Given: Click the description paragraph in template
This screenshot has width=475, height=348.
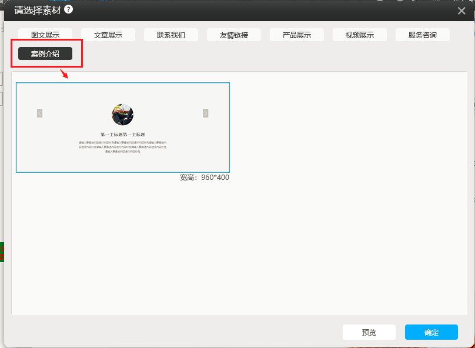Looking at the screenshot, I should (122, 147).
